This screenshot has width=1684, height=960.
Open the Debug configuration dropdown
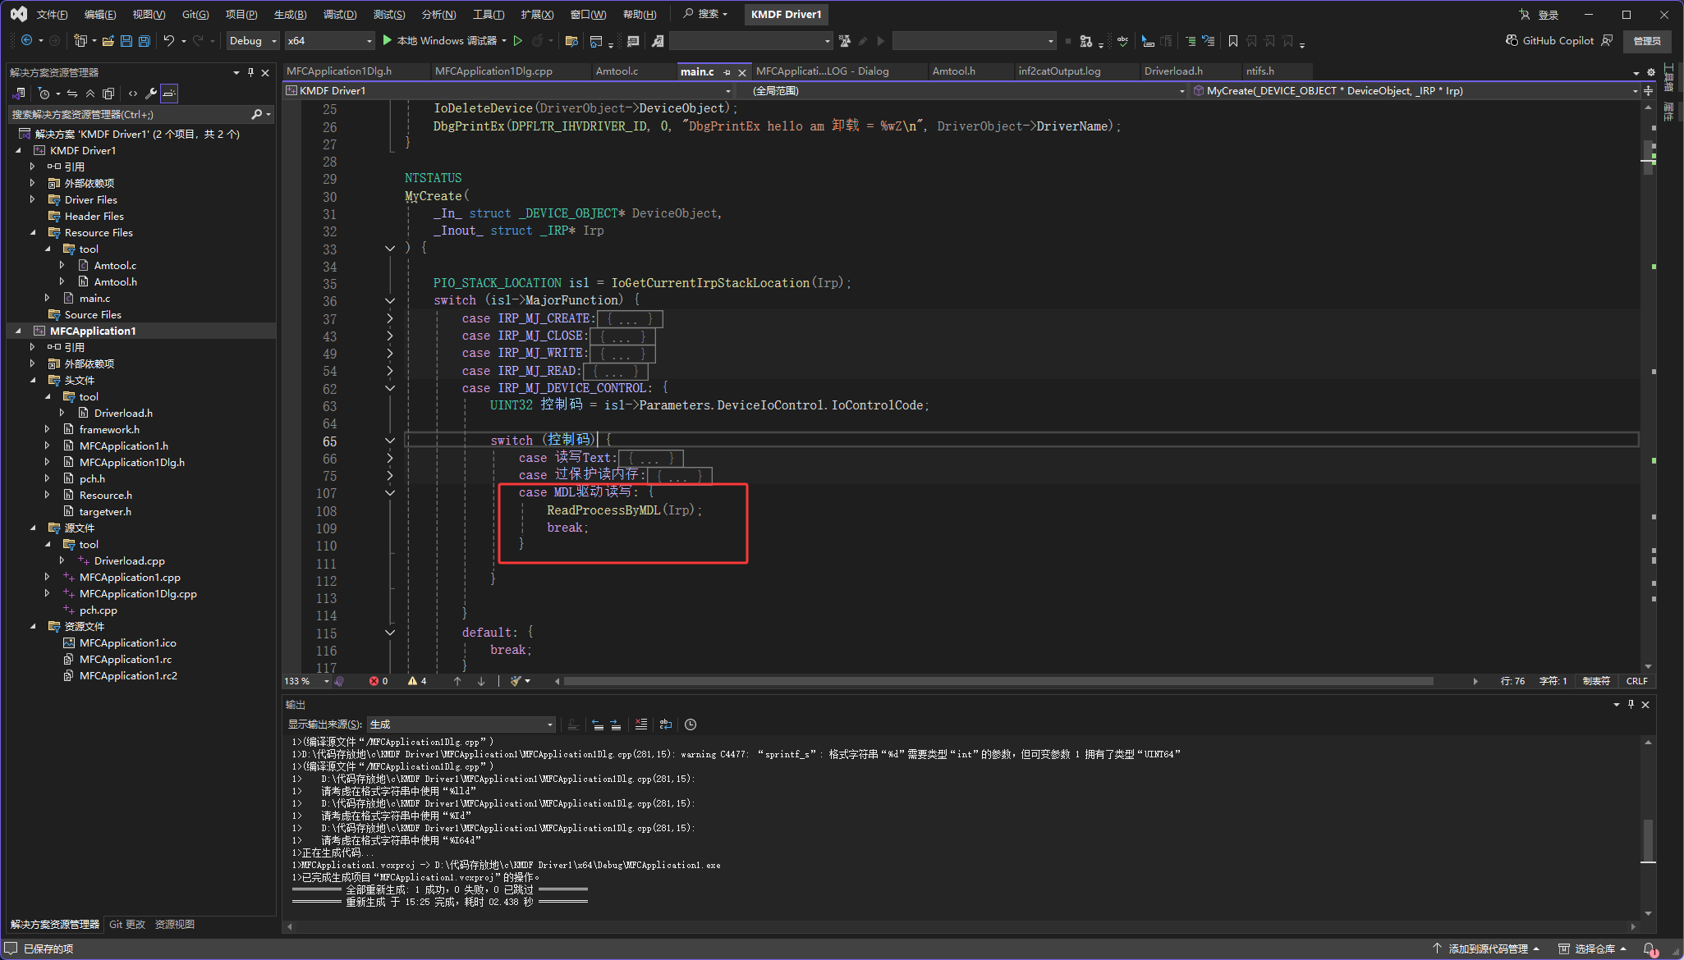[x=254, y=40]
